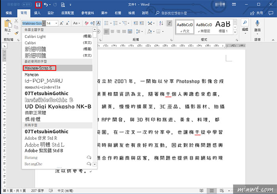Toggle show paragraph marks

click(169, 23)
